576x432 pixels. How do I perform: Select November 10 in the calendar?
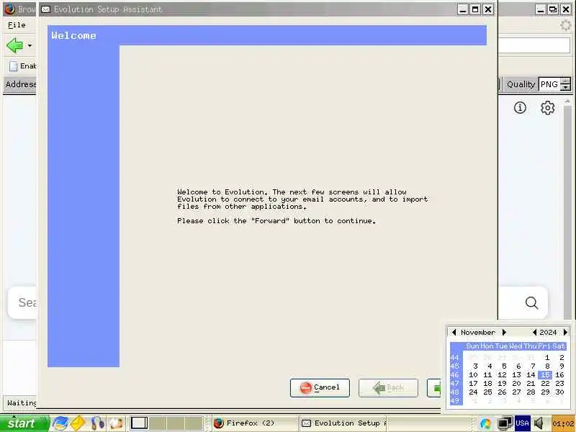pyautogui.click(x=473, y=374)
